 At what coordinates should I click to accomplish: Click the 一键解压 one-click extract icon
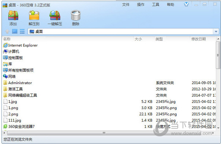55,15
